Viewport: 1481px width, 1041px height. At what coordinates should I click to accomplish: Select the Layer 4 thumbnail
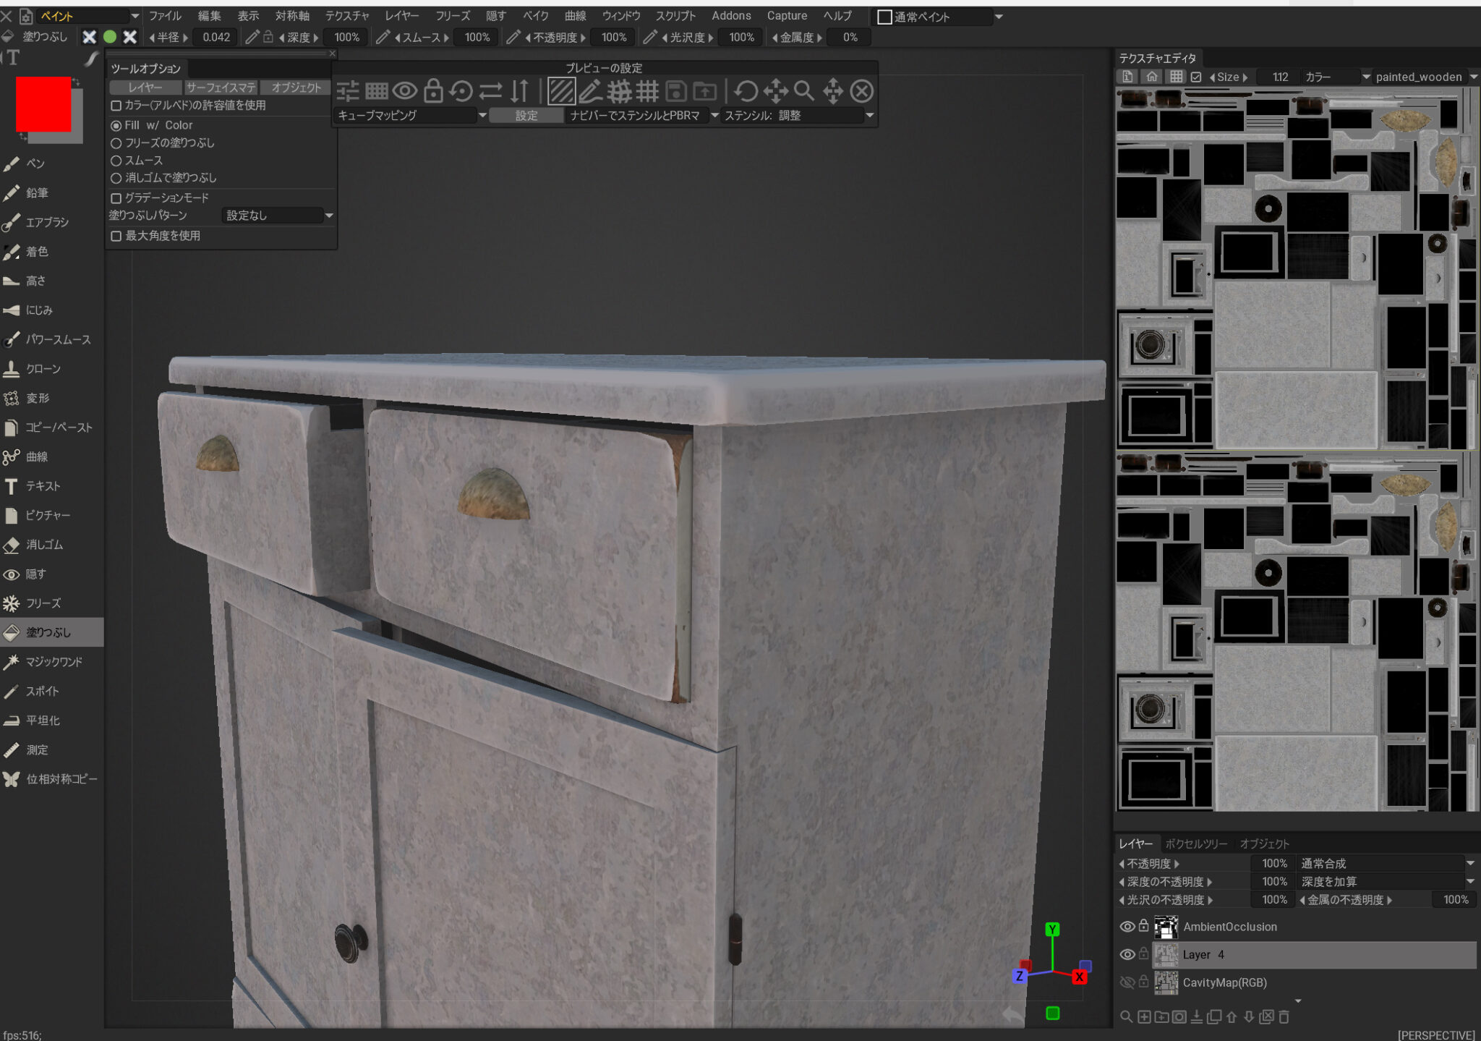coord(1167,954)
